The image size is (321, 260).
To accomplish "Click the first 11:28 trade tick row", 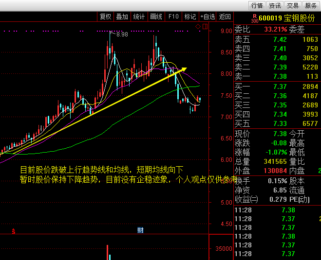I will click(277, 210).
